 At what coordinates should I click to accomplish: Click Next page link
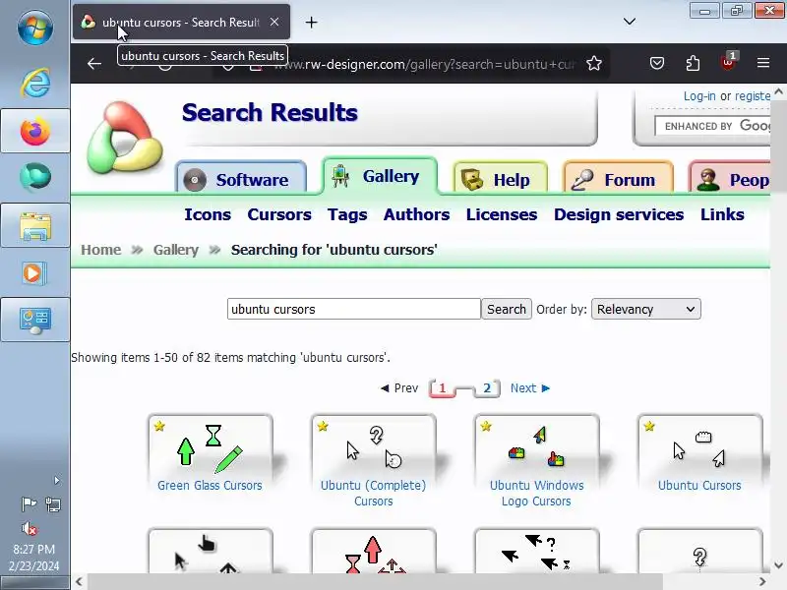(530, 388)
